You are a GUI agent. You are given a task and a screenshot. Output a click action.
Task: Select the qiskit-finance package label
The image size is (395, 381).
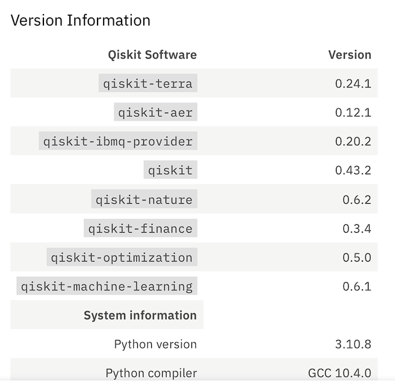coord(140,228)
